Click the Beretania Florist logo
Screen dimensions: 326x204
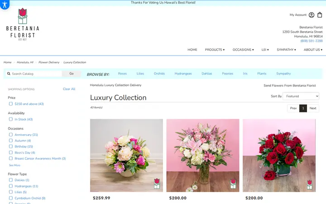tap(23, 24)
